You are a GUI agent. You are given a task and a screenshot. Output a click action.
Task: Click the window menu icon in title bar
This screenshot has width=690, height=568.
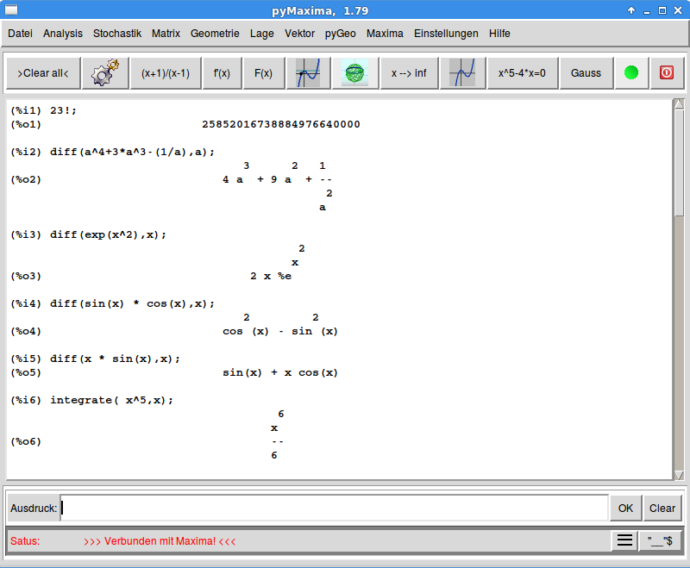coord(11,9)
